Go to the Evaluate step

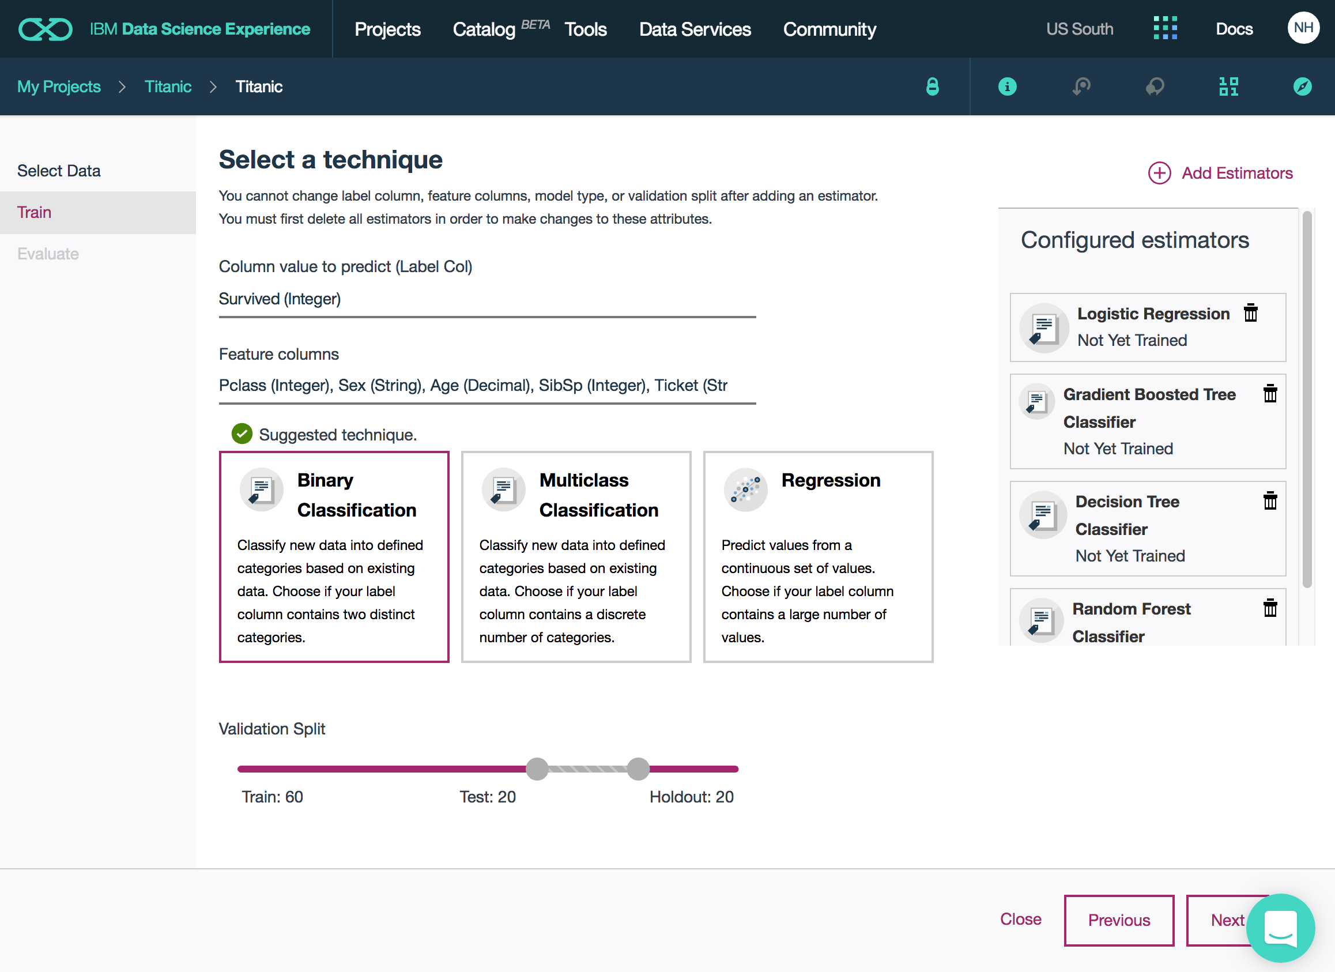point(98,254)
